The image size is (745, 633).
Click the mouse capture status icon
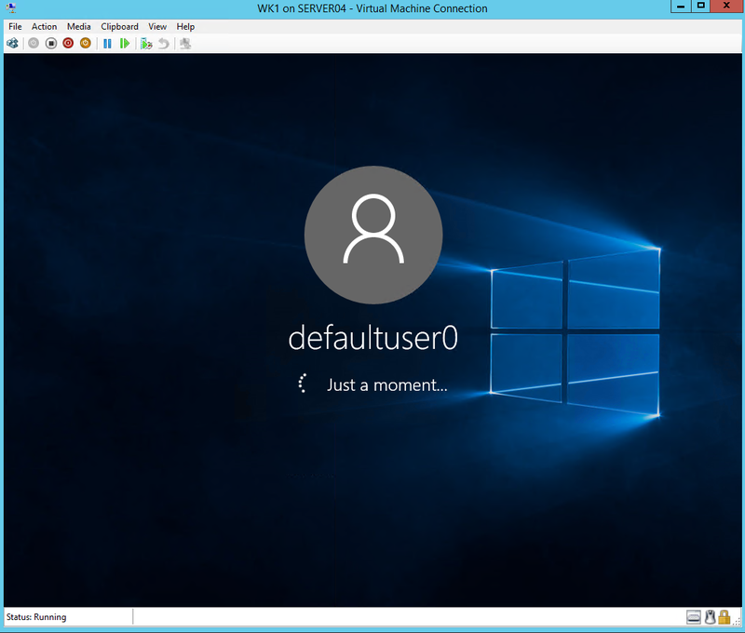tap(710, 617)
